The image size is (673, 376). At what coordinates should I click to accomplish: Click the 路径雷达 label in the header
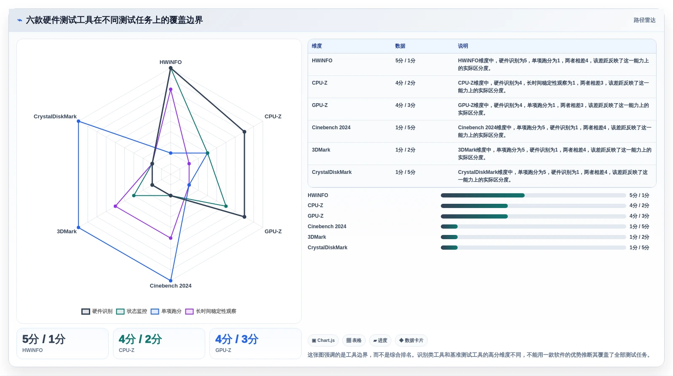click(x=644, y=20)
